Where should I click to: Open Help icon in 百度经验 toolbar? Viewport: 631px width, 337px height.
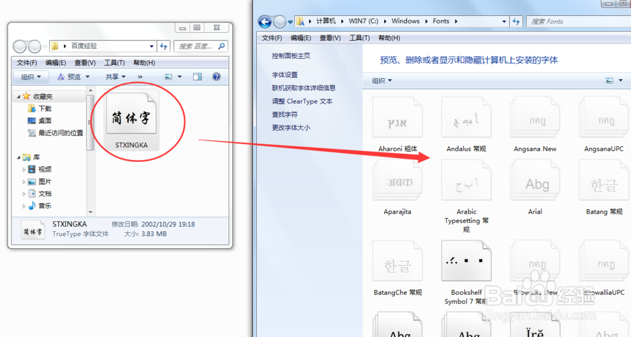pos(216,77)
